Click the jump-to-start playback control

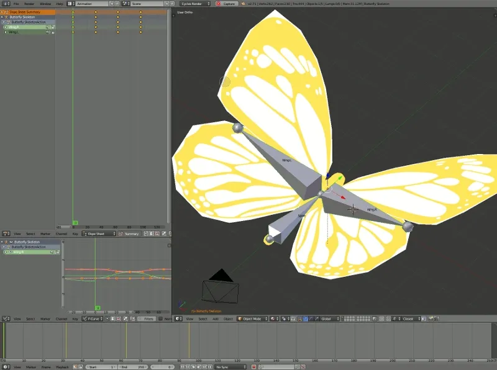183,366
